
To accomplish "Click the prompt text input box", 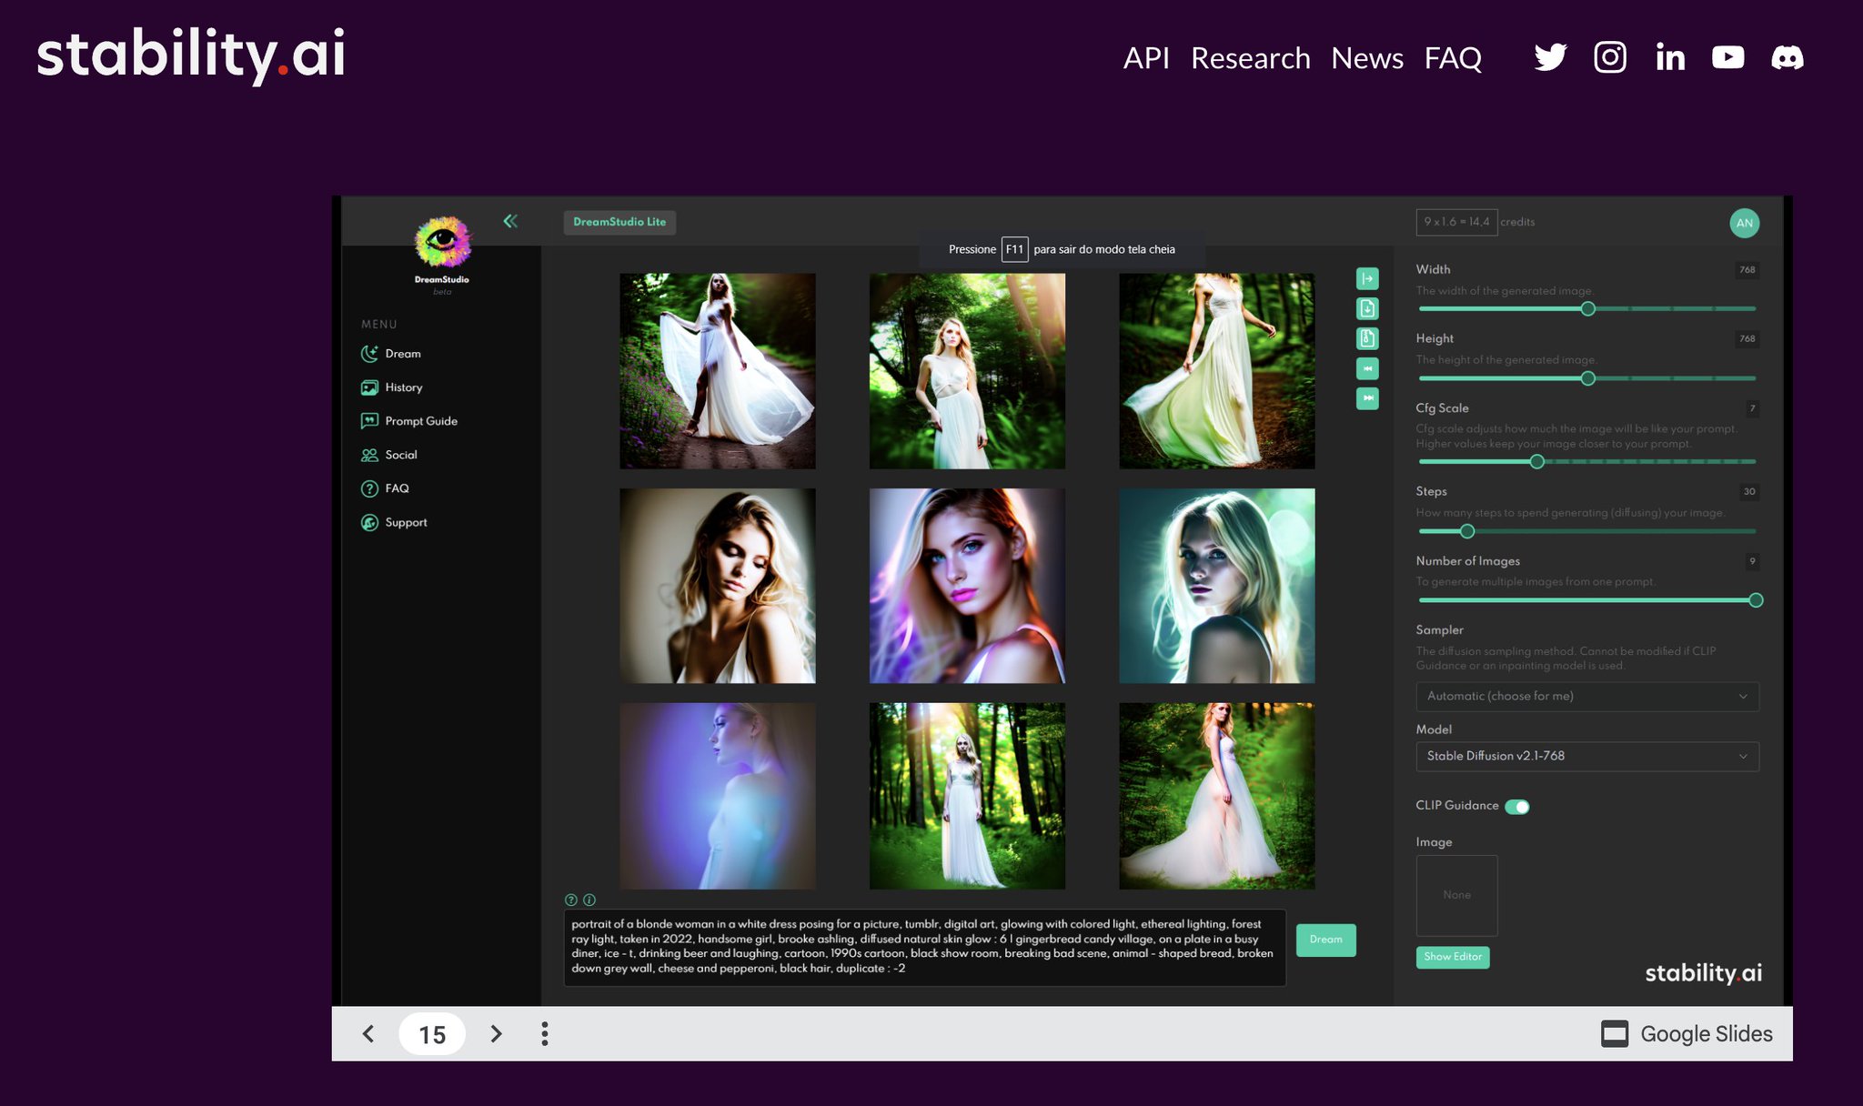I will (924, 947).
